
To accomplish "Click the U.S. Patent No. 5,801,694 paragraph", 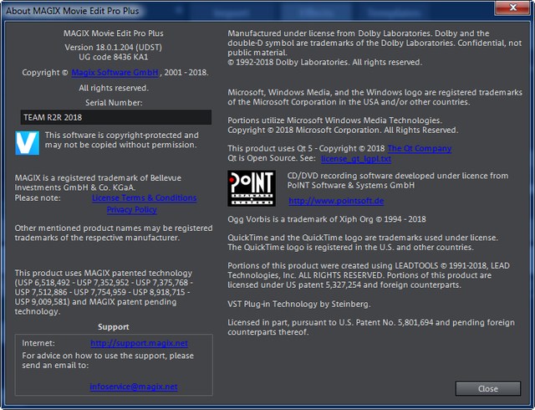I will click(371, 327).
